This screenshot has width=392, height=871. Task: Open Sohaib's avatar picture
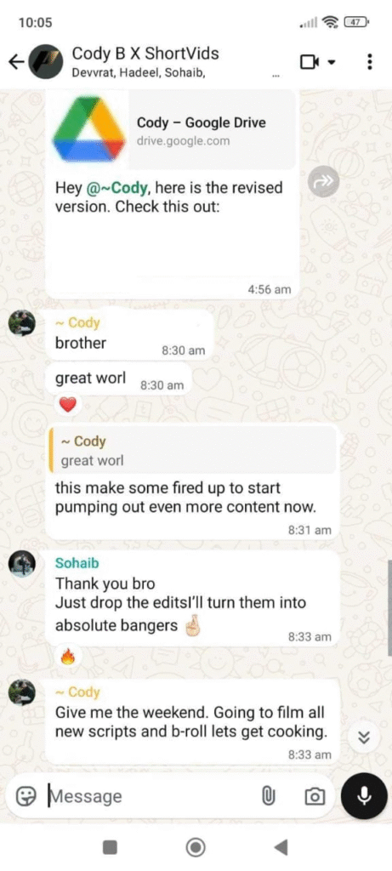point(22,564)
